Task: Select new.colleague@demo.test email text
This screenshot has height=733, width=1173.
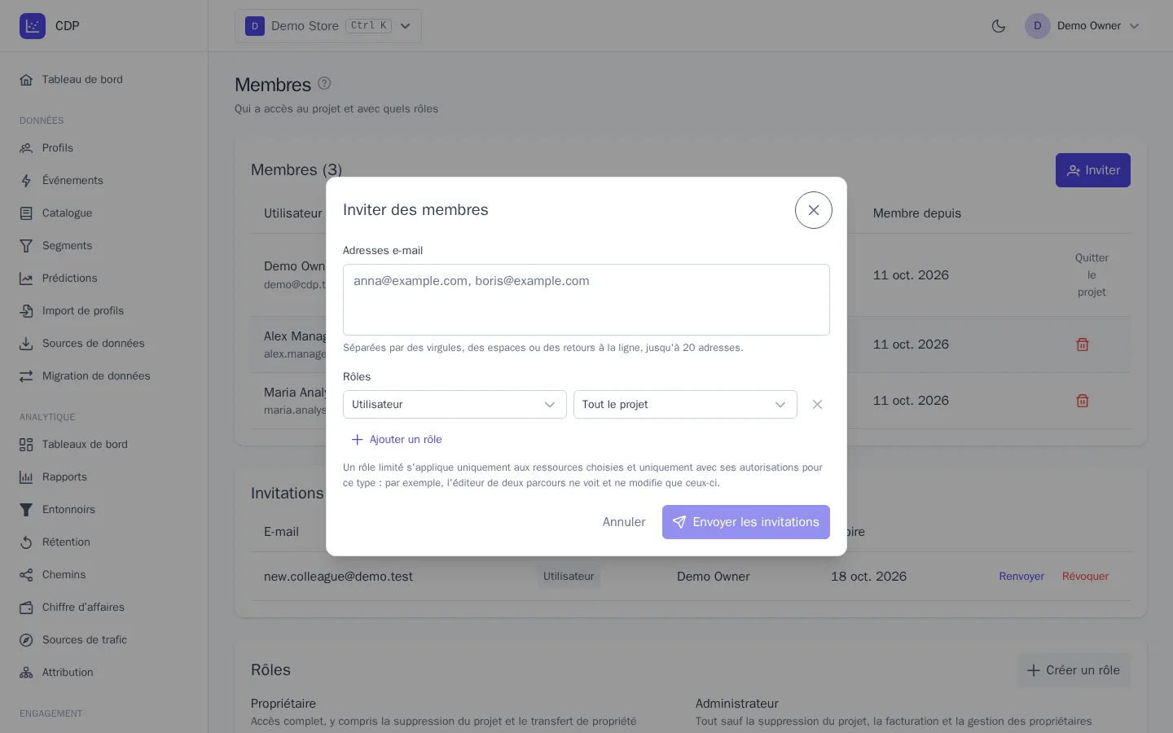Action: 338,577
